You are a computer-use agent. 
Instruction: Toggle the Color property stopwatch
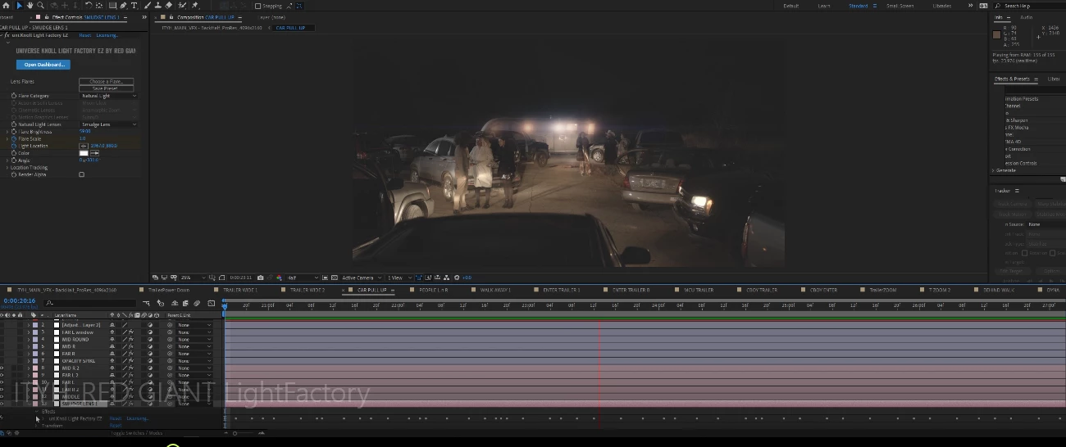click(x=14, y=153)
